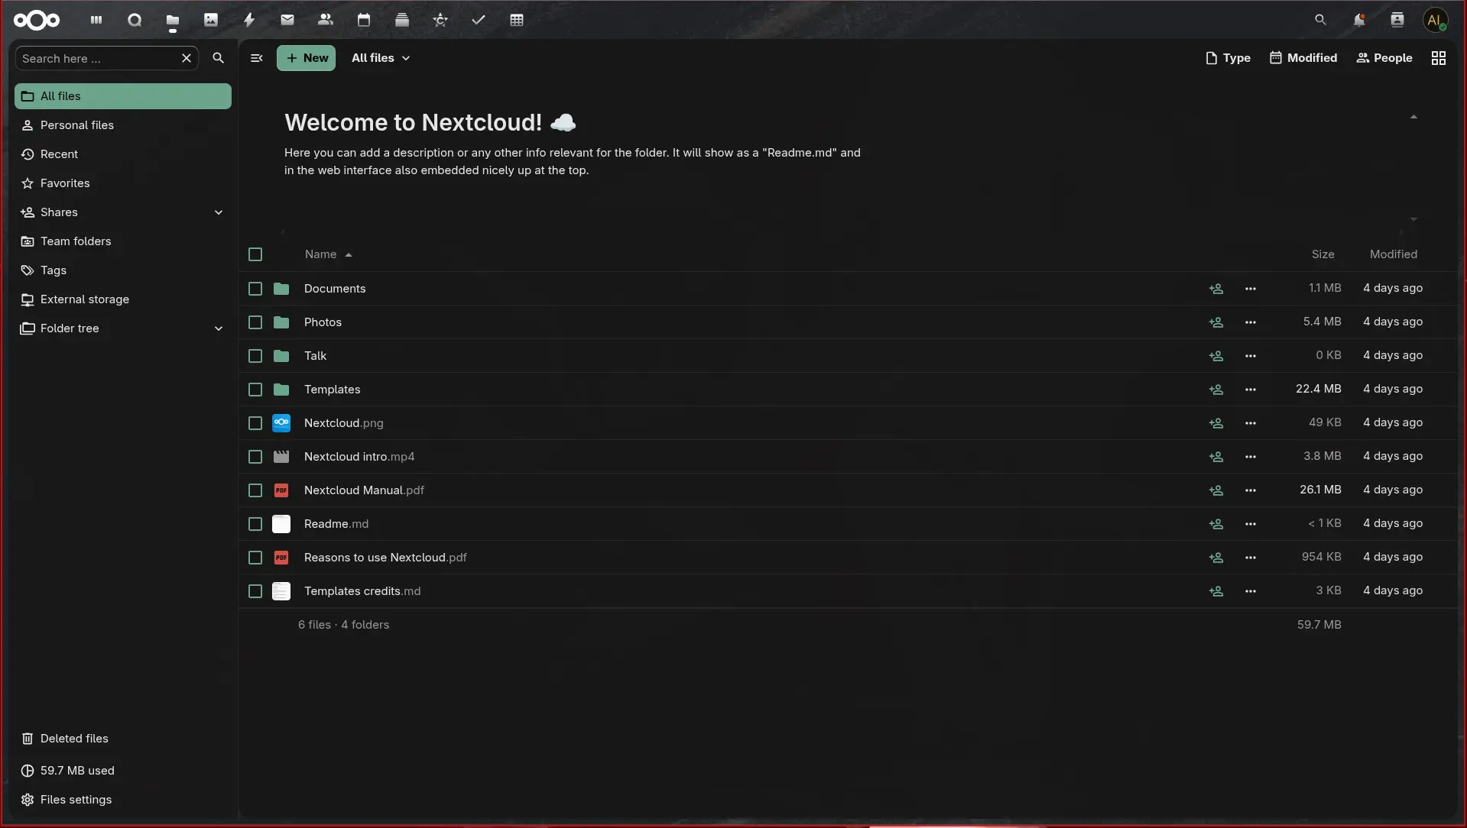
Task: Open the Talk app in top bar
Action: 135,20
